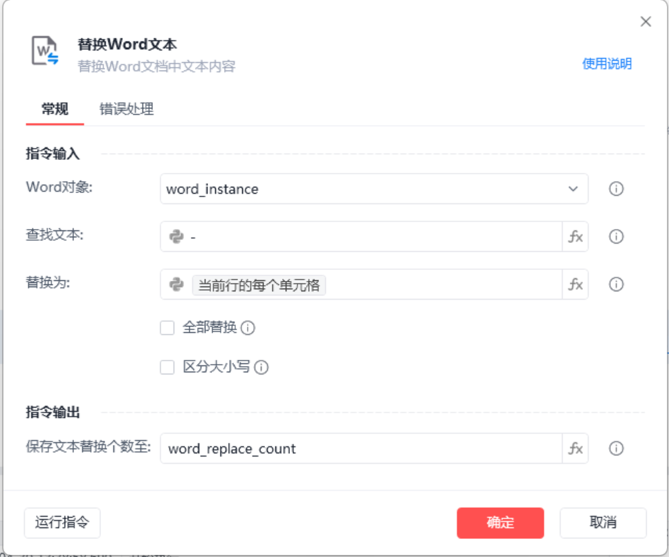Click info icon beside 全部替换 label
Image resolution: width=669 pixels, height=557 pixels.
pyautogui.click(x=248, y=328)
